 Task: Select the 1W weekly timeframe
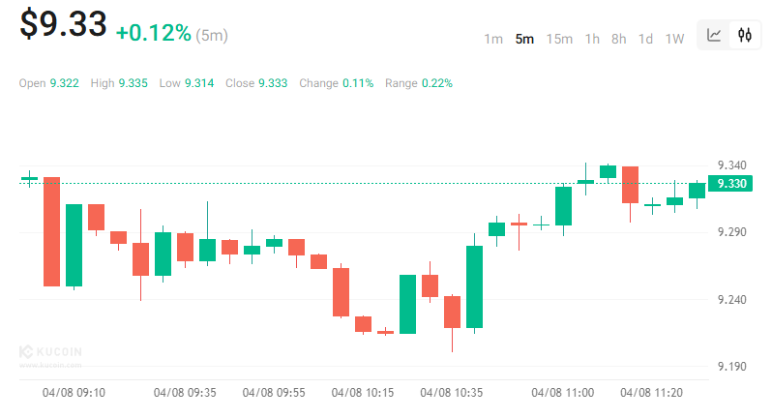pos(674,39)
